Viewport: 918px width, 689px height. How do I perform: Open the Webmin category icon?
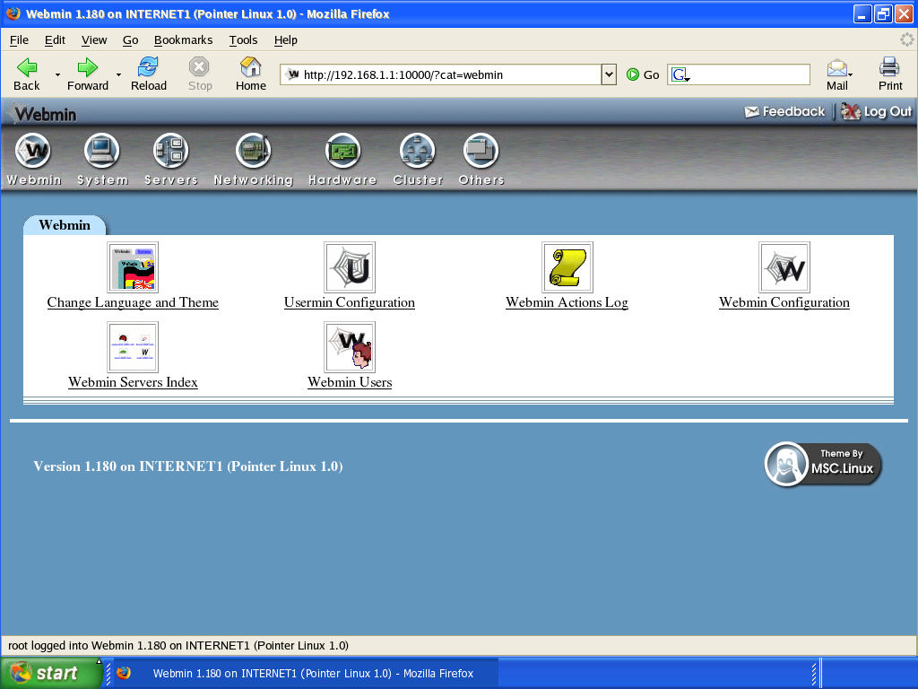pos(33,151)
